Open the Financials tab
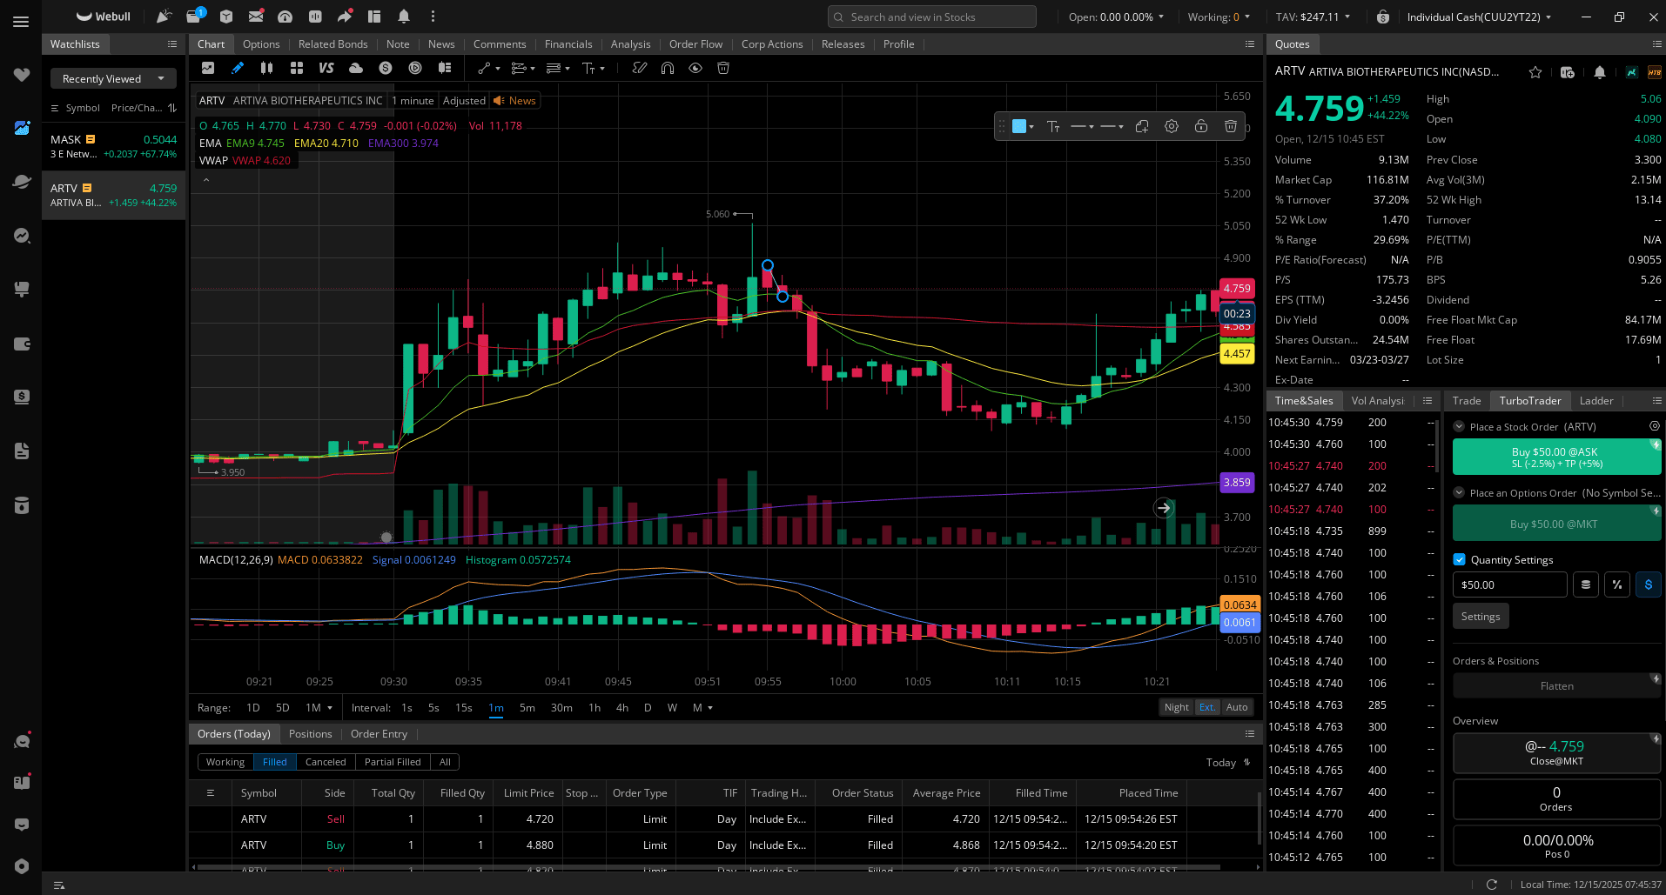 [568, 43]
